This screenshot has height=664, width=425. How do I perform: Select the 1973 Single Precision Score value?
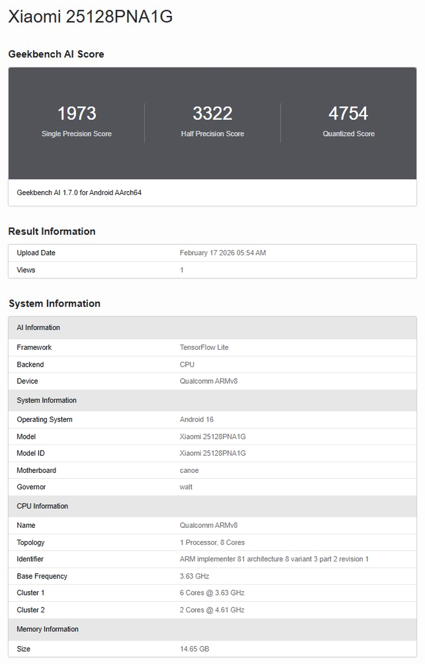point(76,113)
